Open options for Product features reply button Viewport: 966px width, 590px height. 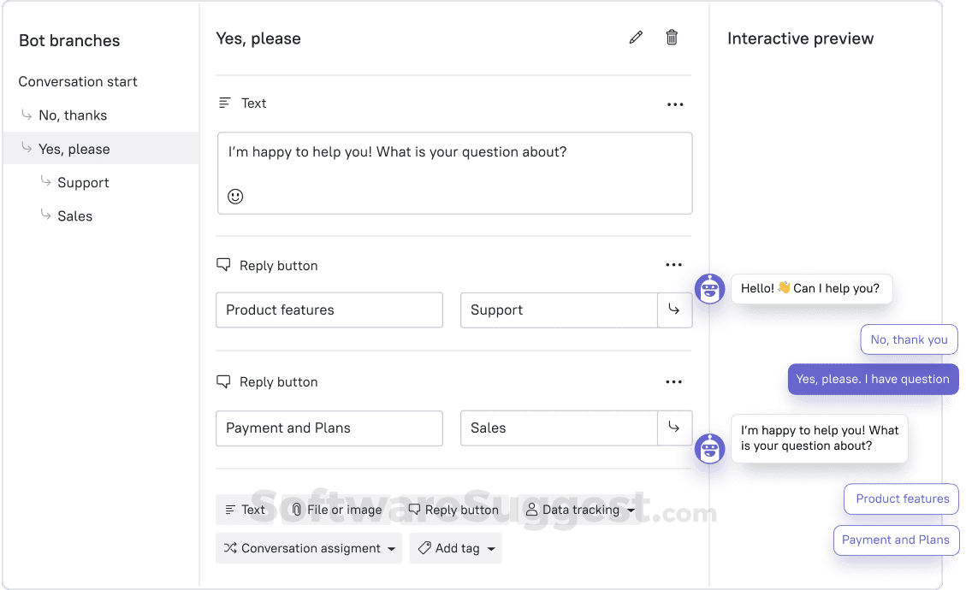674,265
